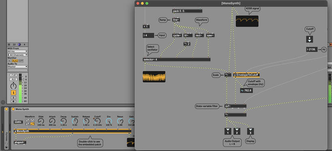Toggle the track activator button 1
This screenshot has width=332, height=151.
click(13, 93)
